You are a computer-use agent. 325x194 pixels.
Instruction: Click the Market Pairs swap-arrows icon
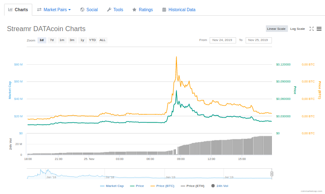click(x=39, y=10)
